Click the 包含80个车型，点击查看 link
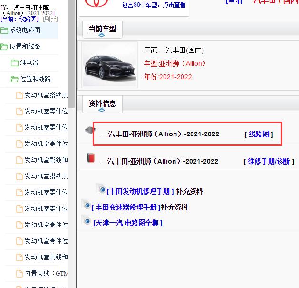This screenshot has width=299, height=288. coord(154,5)
